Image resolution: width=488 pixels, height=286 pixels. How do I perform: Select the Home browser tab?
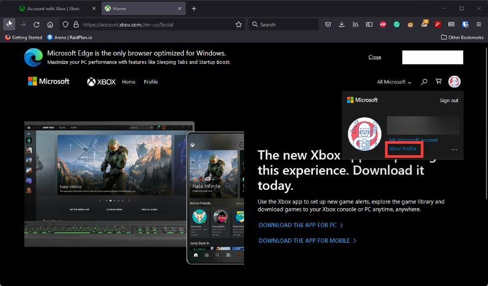[144, 9]
